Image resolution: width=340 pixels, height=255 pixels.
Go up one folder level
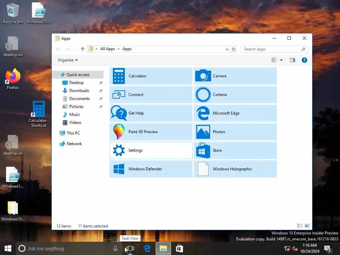point(83,49)
